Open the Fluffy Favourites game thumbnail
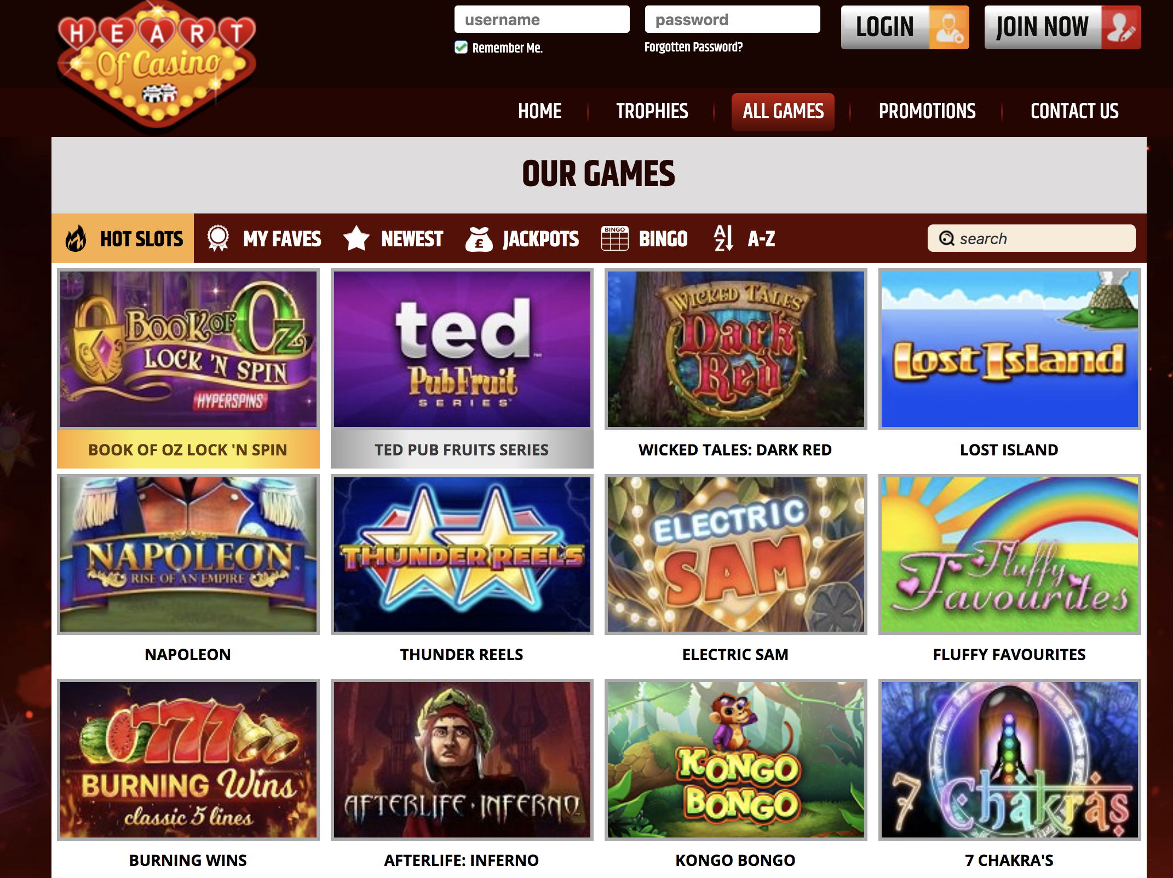The width and height of the screenshot is (1173, 878). click(1010, 554)
